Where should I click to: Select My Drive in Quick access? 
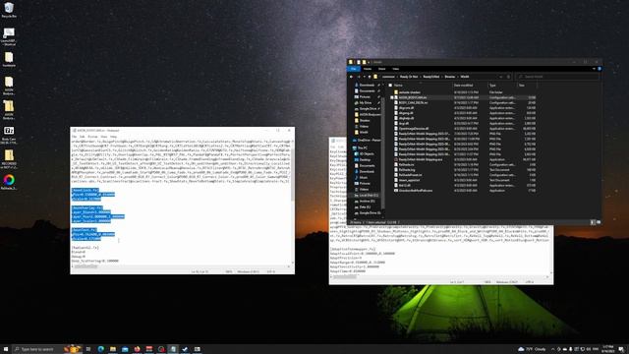[363, 102]
